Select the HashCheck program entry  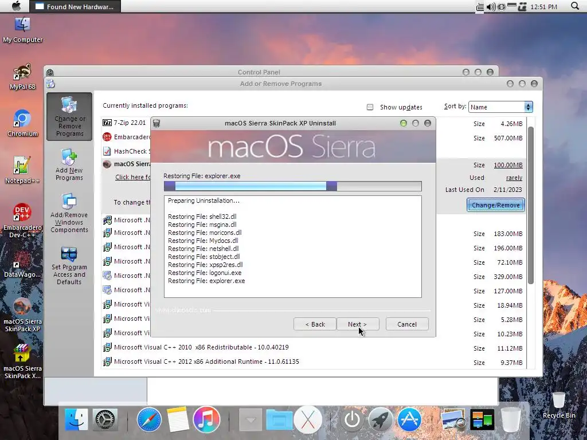[127, 151]
